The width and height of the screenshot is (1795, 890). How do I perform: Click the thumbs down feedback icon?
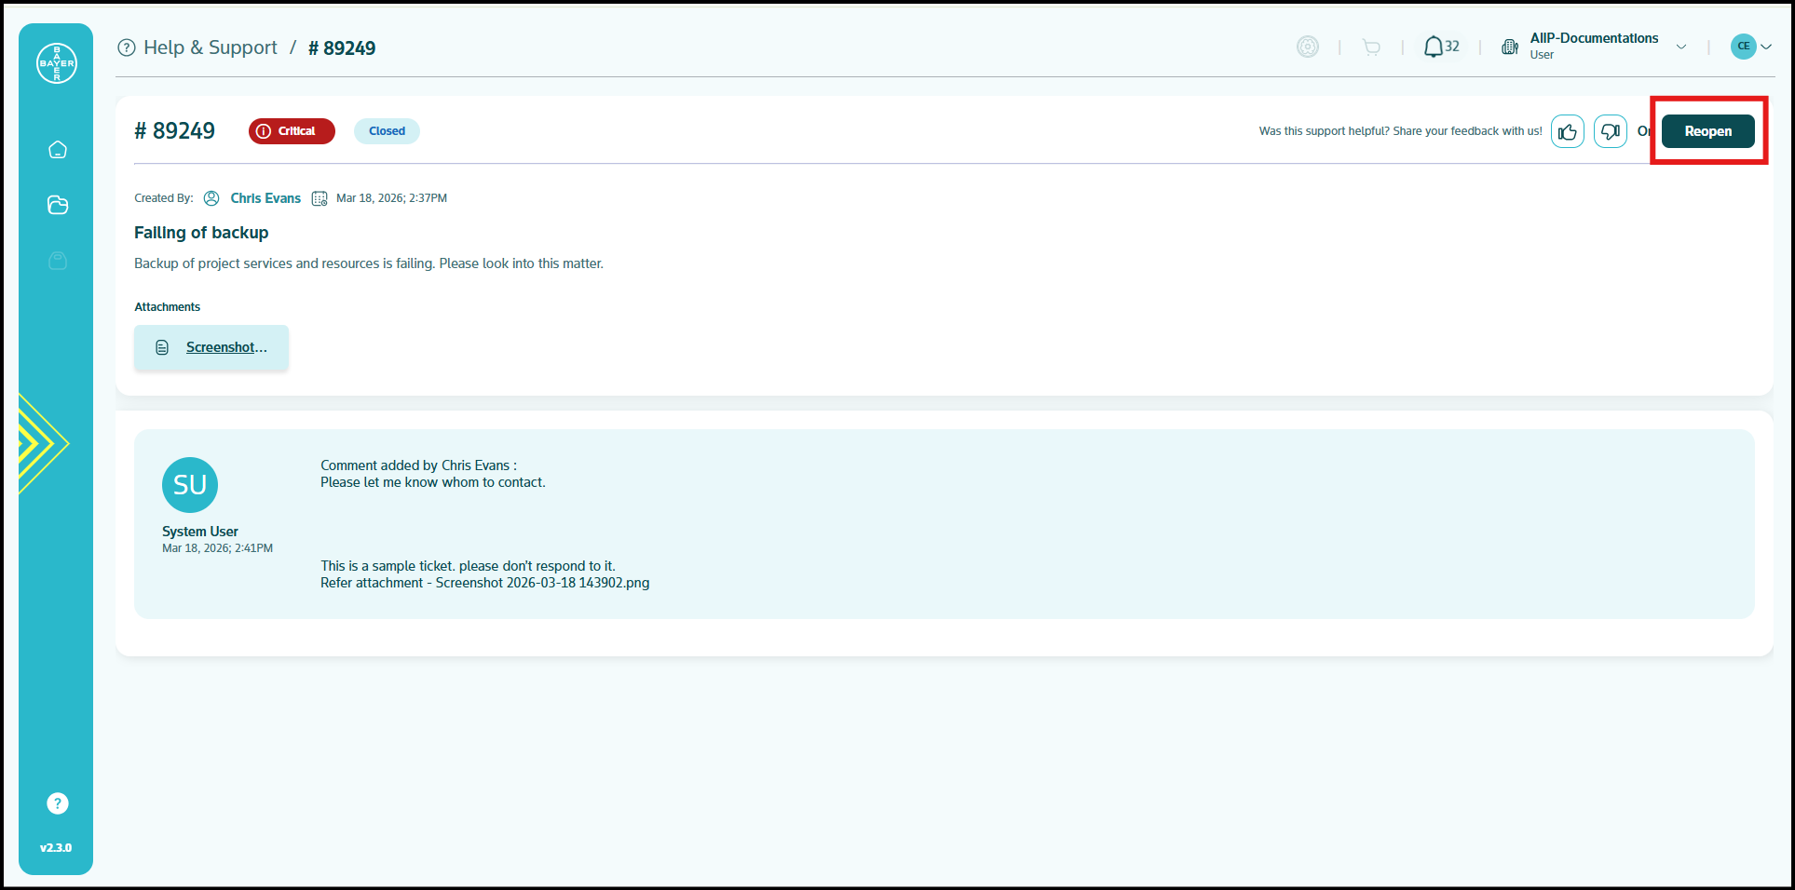pos(1611,131)
